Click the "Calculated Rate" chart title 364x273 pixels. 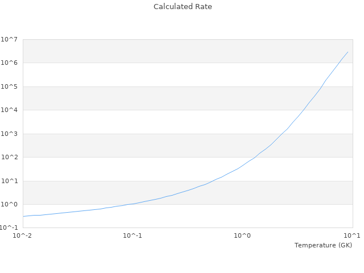182,7
